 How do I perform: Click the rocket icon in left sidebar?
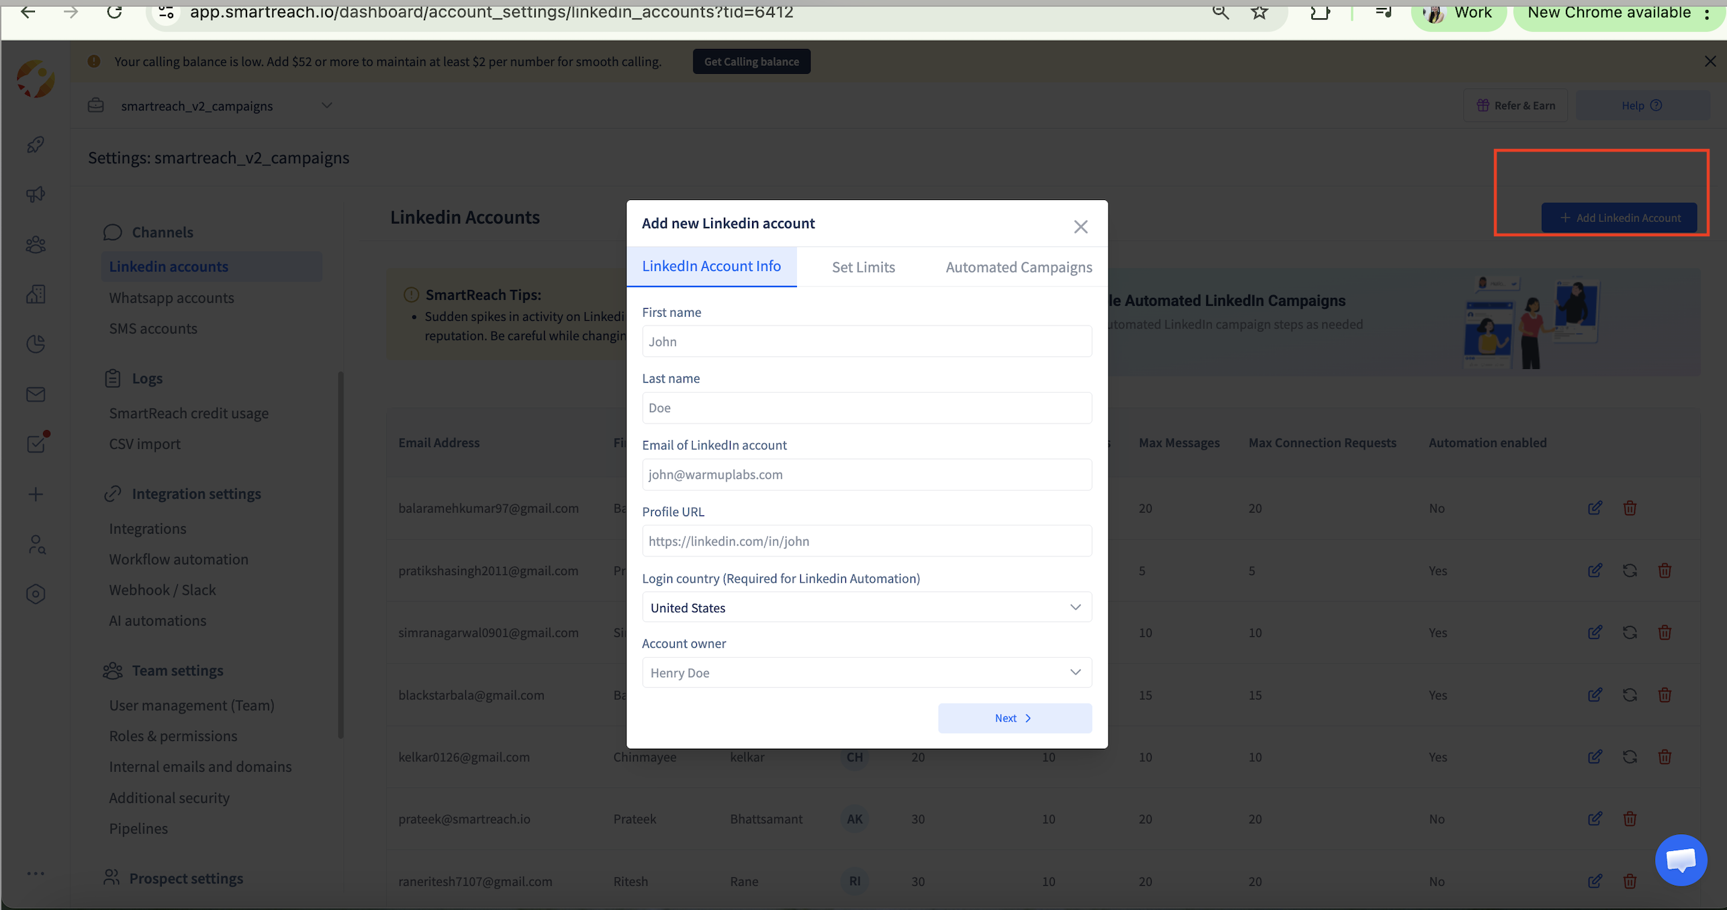click(36, 144)
